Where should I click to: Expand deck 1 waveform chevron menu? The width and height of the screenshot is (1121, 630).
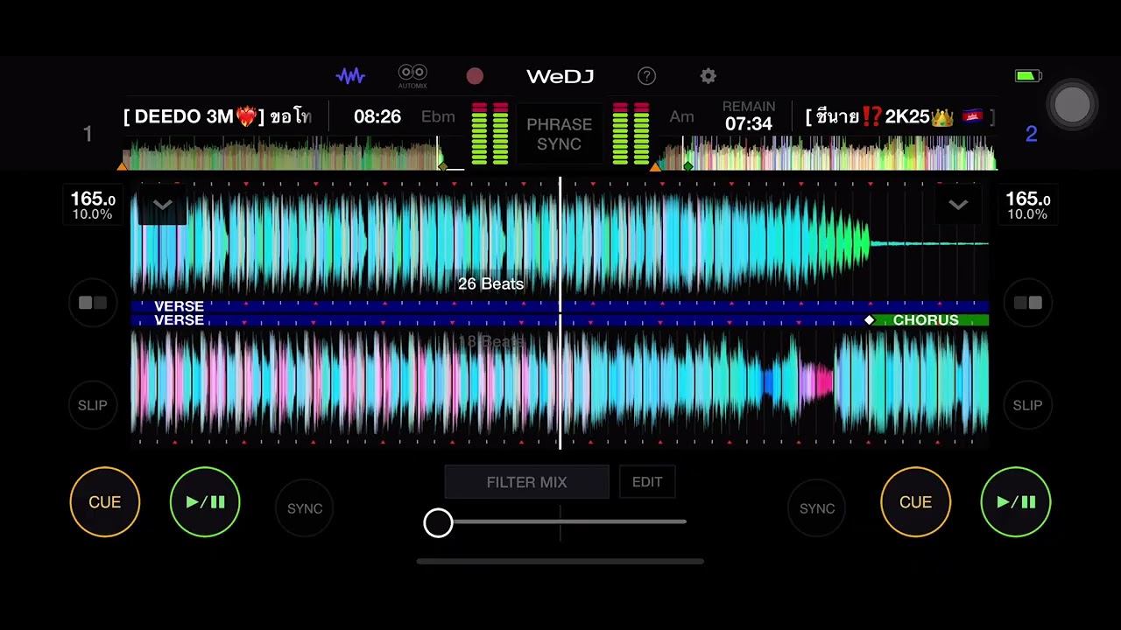(163, 205)
